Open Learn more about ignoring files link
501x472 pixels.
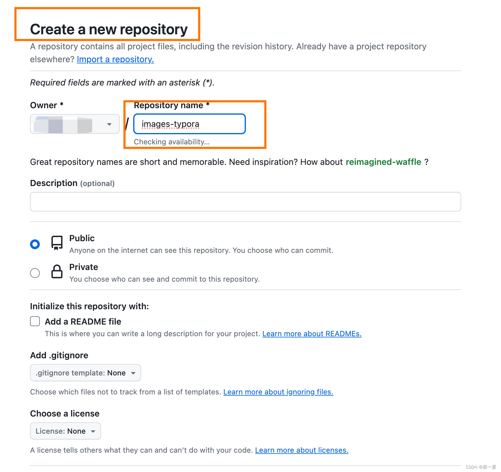278,392
